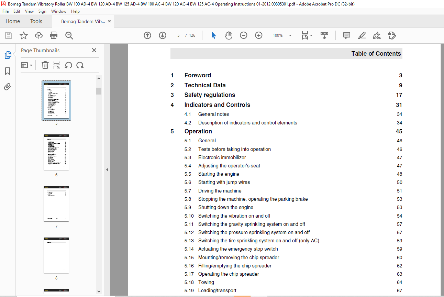Open the Sign document pen tool
444x297 pixels.
[x=377, y=35]
